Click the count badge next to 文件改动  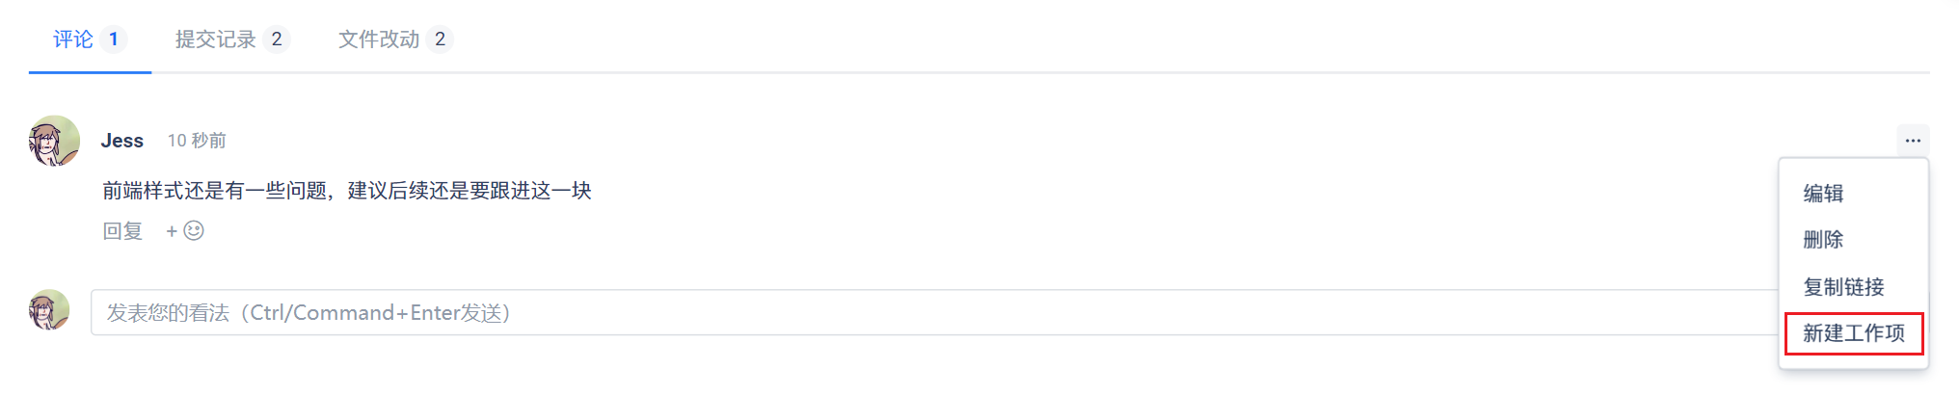[440, 39]
